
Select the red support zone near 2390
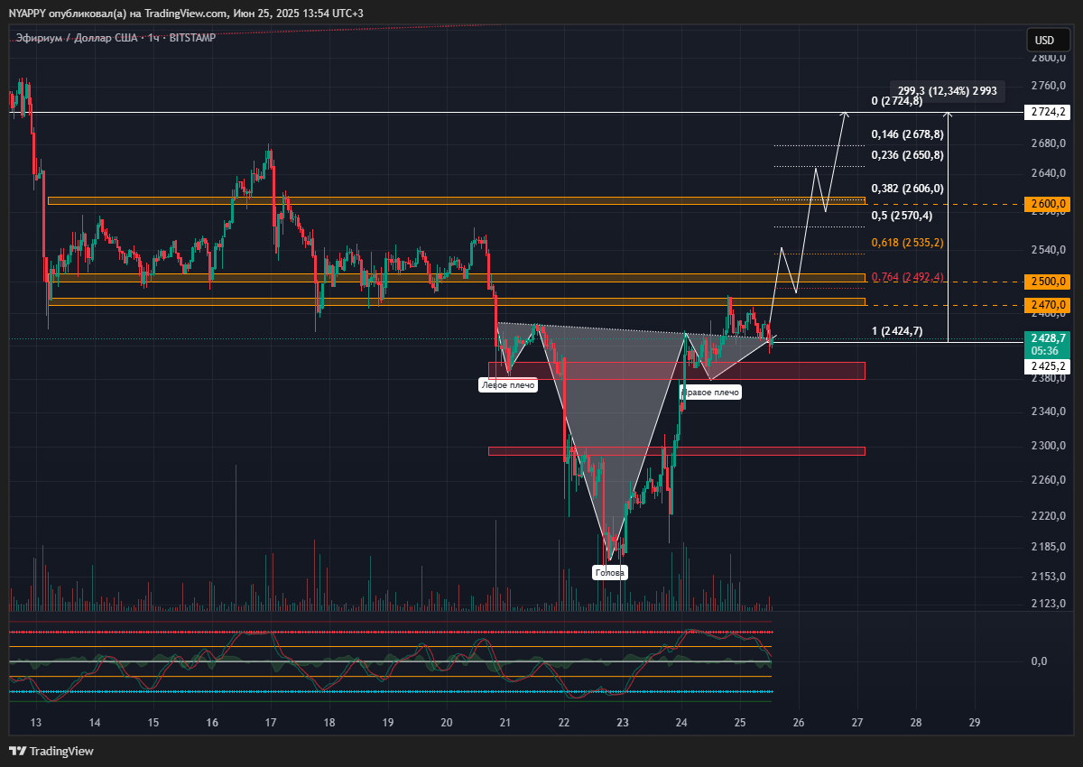click(x=677, y=371)
